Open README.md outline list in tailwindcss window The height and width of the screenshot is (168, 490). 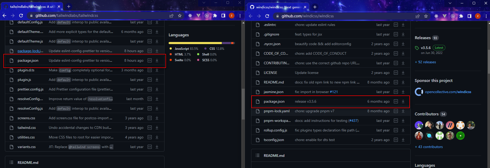click(x=11, y=163)
